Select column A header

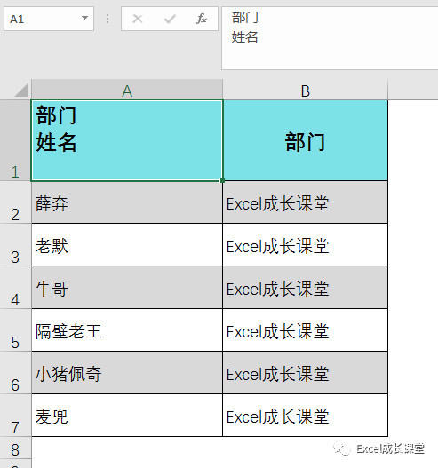coord(127,90)
